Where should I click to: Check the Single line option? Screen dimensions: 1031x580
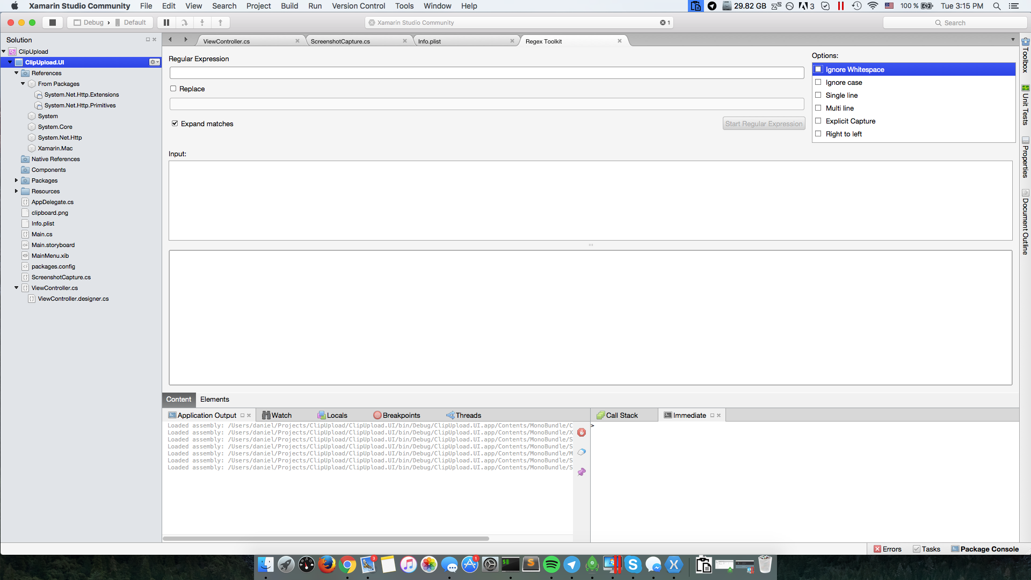tap(818, 95)
